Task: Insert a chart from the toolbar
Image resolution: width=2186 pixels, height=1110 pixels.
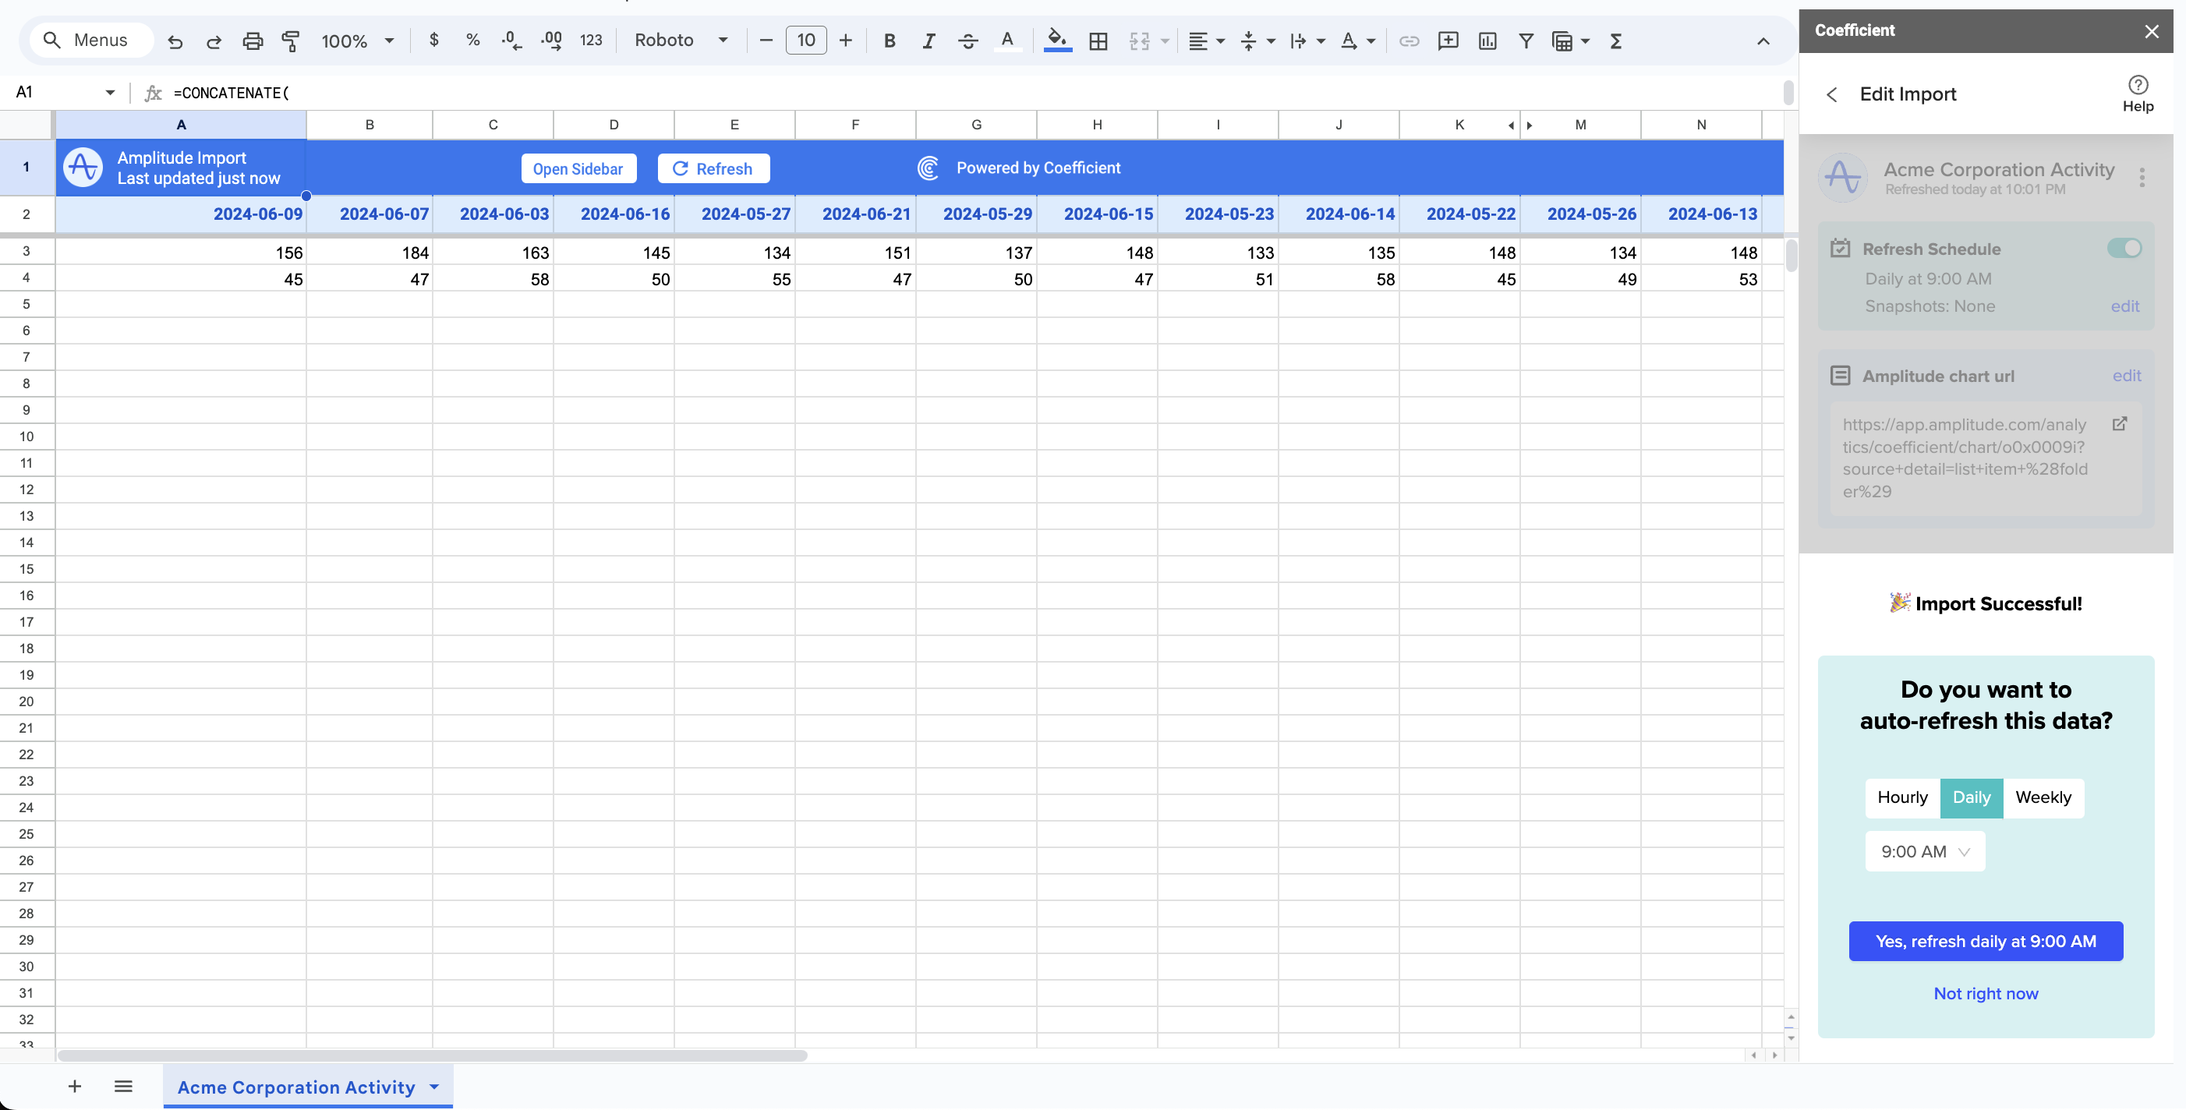Action: (1487, 41)
